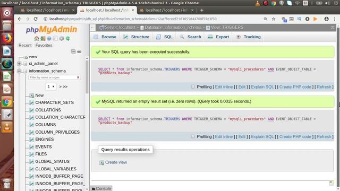Open Firefox from the Ubuntu launcher
Screen dimensions: 340x191
(7, 38)
